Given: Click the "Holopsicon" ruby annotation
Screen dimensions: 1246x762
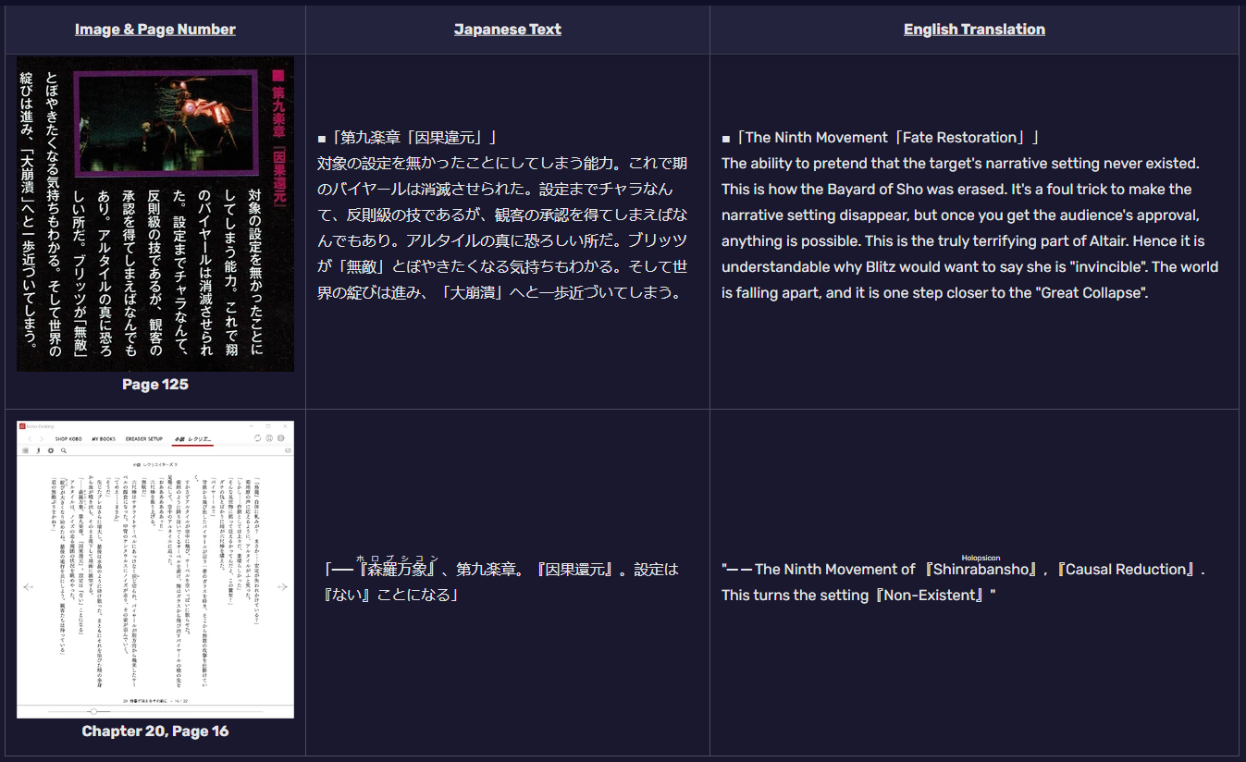Looking at the screenshot, I should point(981,558).
